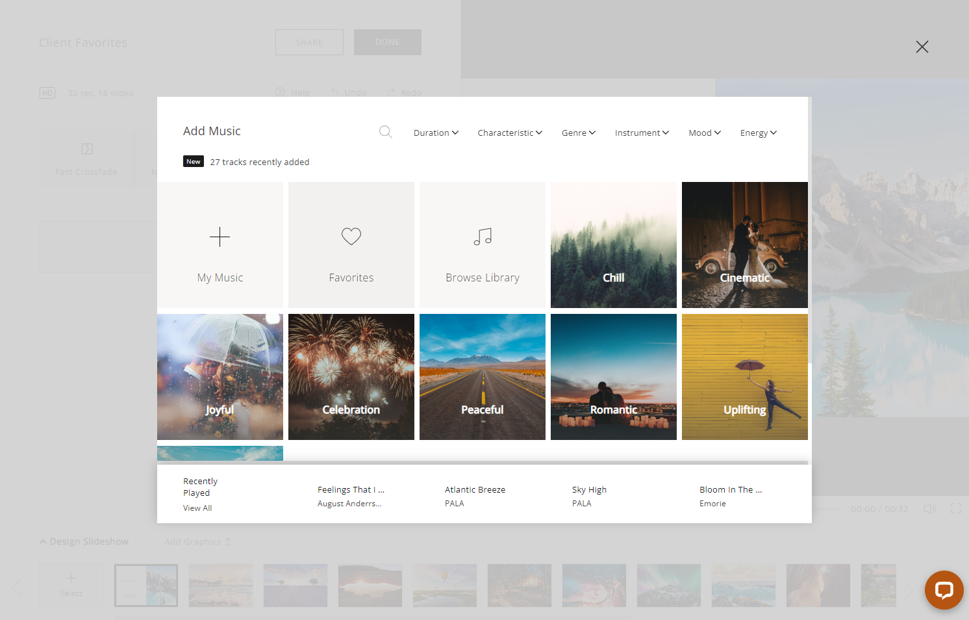Click the Select add-slide tile
The image size is (969, 620).
(x=71, y=586)
